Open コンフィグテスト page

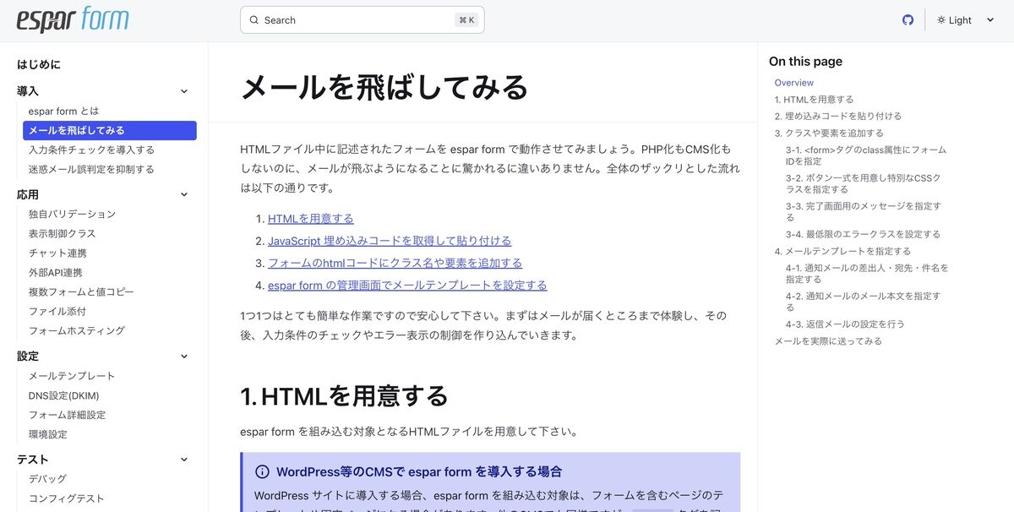coord(67,498)
